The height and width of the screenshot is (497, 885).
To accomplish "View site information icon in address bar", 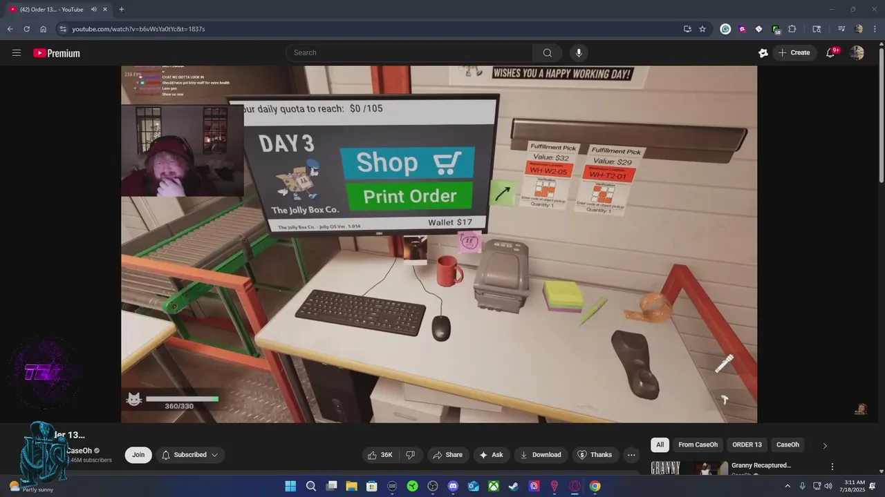I will [x=63, y=29].
